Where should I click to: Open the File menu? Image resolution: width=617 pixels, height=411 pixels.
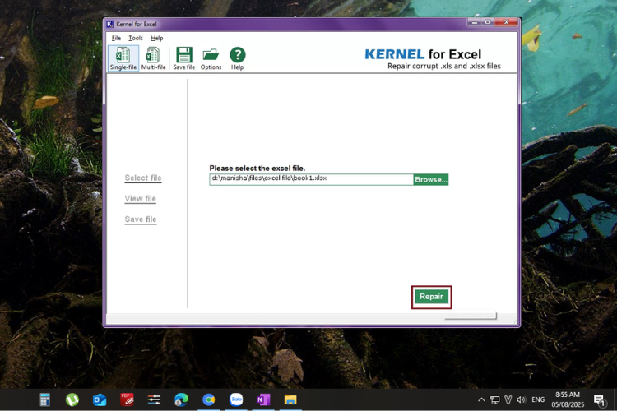[116, 38]
